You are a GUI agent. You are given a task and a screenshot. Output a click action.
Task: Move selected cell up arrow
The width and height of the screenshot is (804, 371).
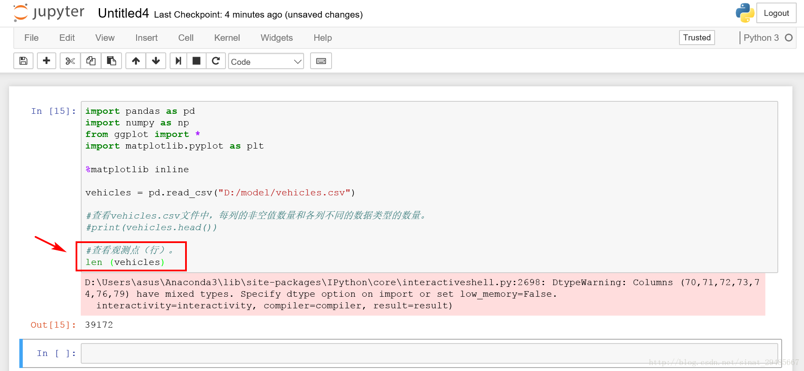coord(136,61)
